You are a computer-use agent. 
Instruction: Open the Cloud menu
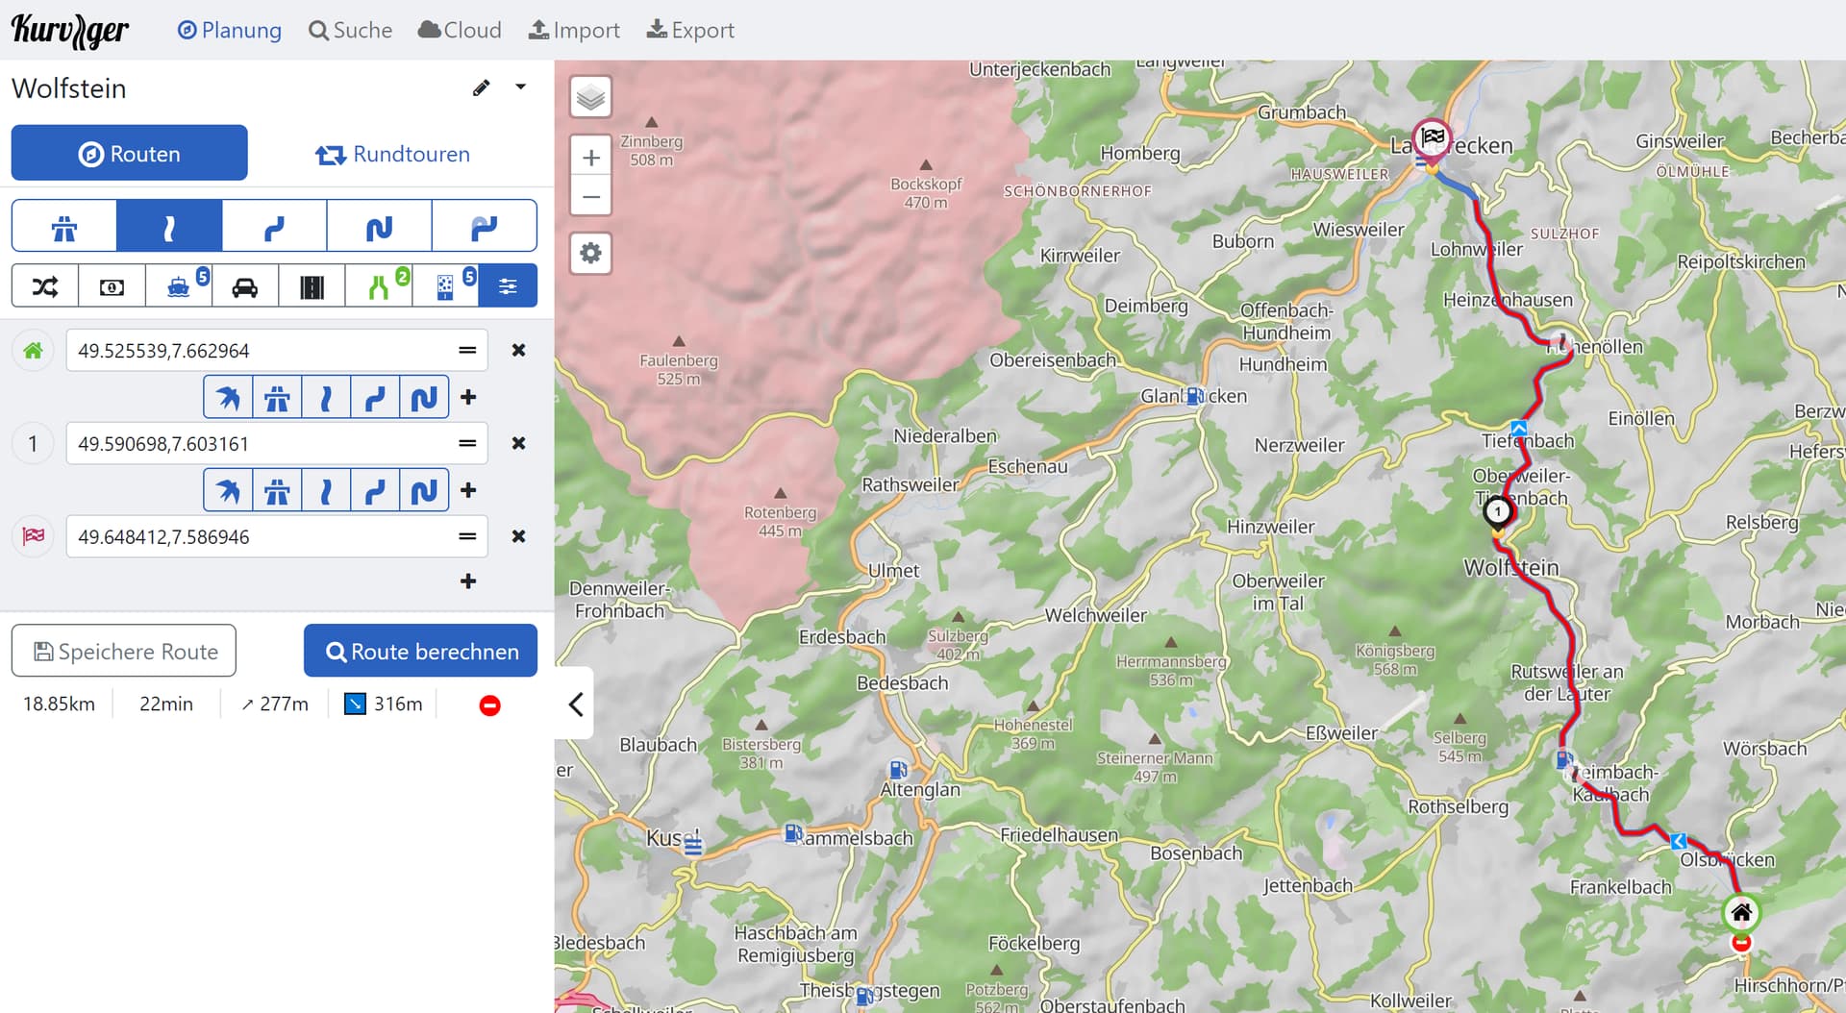pyautogui.click(x=460, y=30)
